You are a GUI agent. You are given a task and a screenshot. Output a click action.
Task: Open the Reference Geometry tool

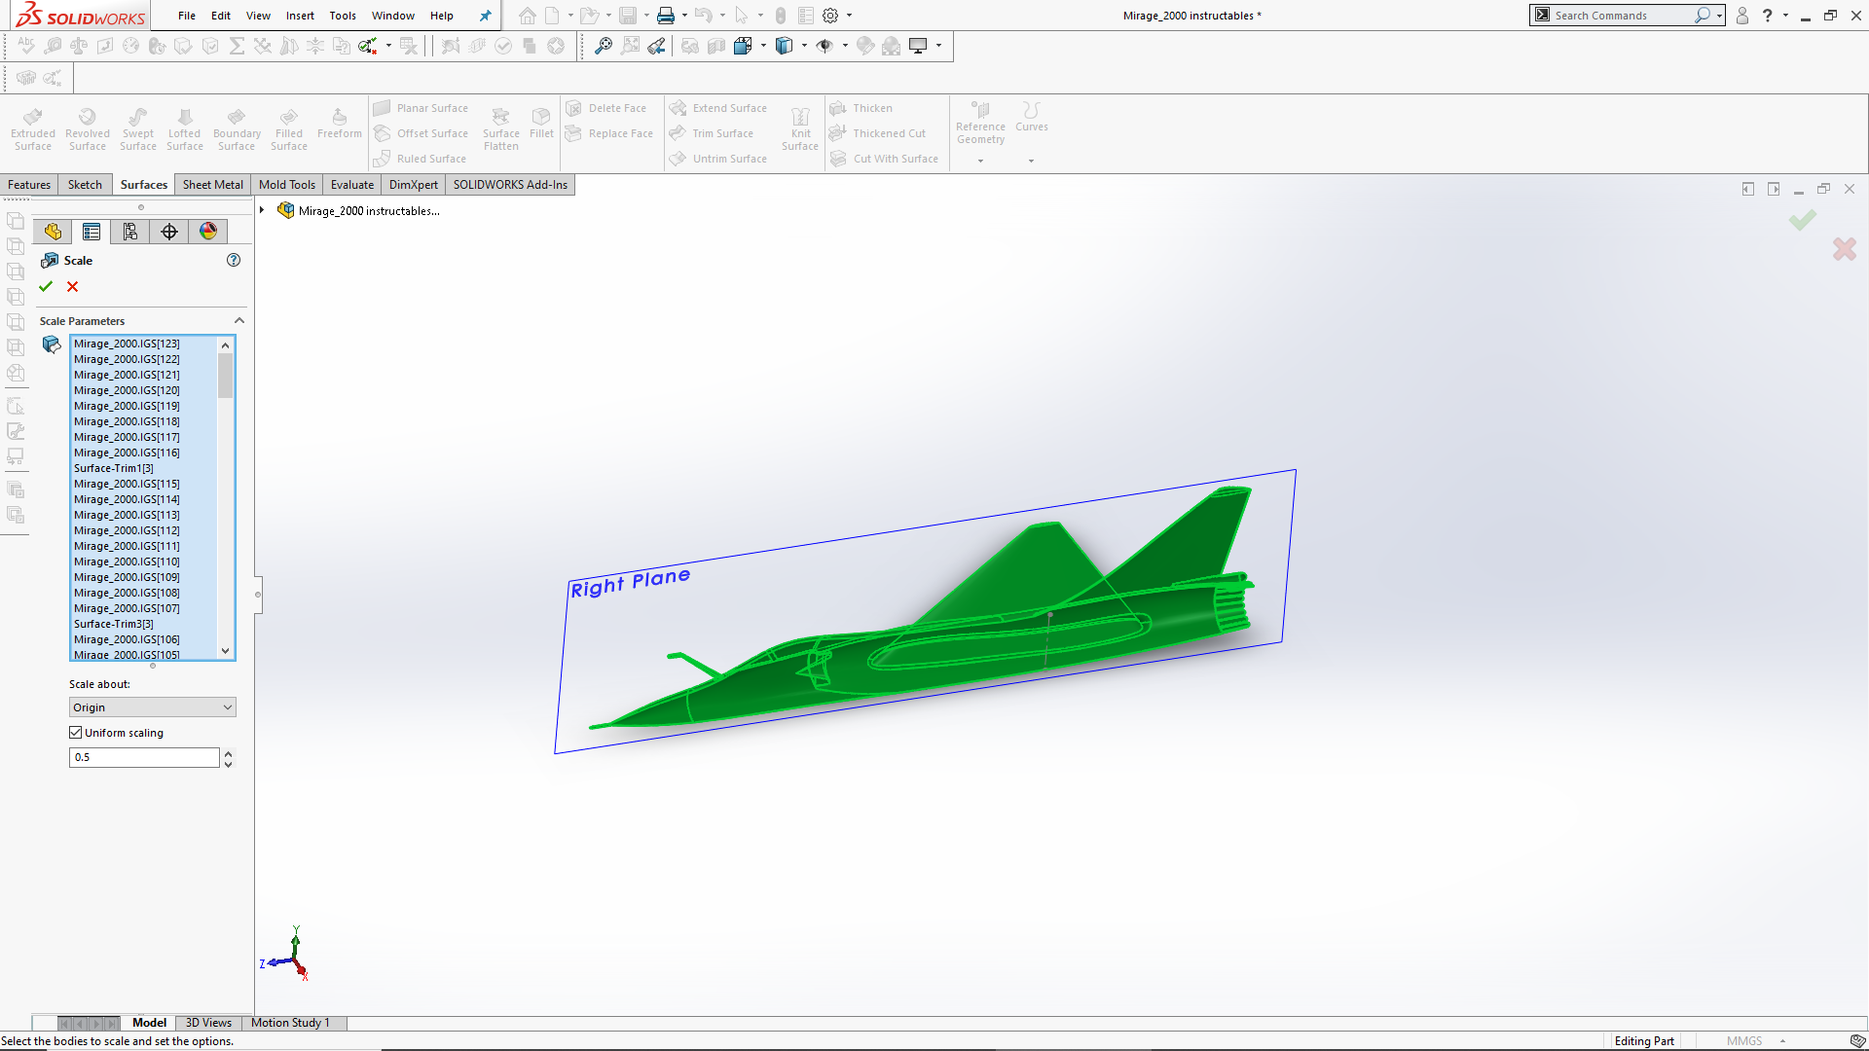pos(979,125)
